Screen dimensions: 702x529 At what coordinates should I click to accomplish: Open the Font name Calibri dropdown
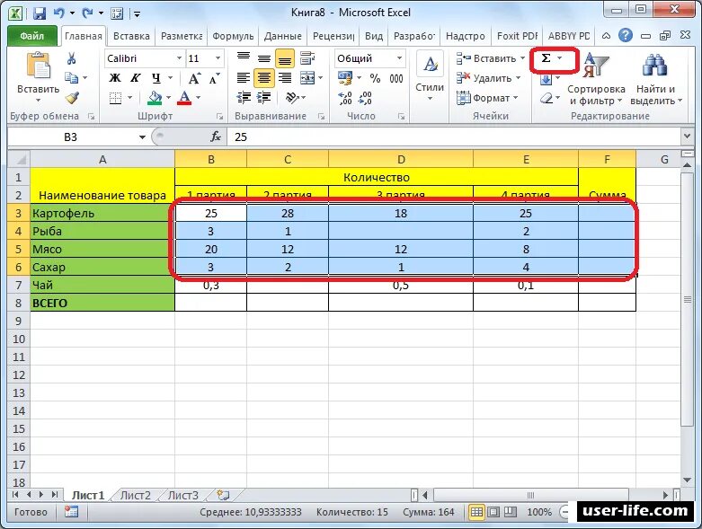pyautogui.click(x=179, y=58)
